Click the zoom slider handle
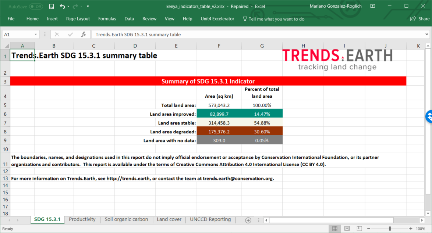The width and height of the screenshot is (432, 233). coord(390,229)
